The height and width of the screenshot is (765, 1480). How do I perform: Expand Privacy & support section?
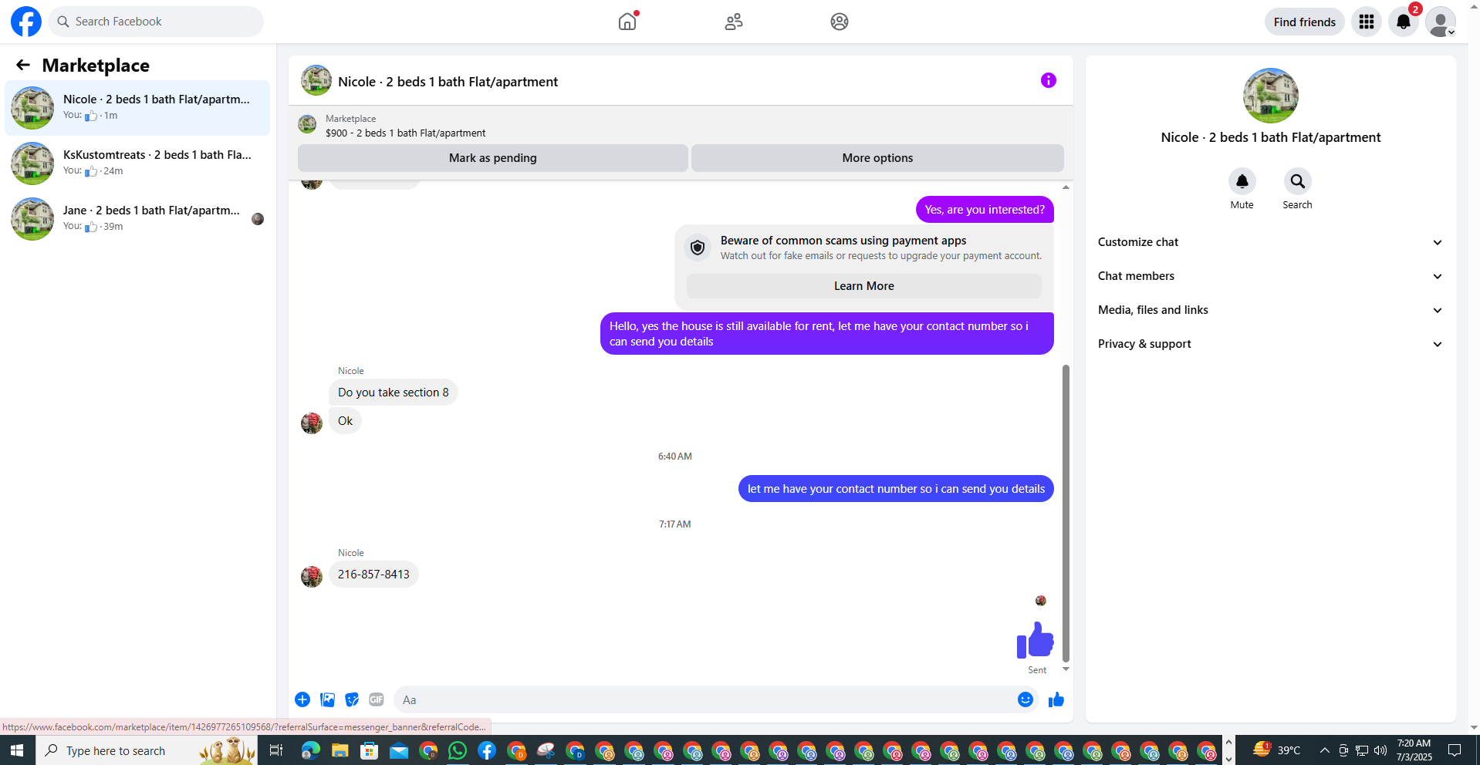coord(1270,344)
